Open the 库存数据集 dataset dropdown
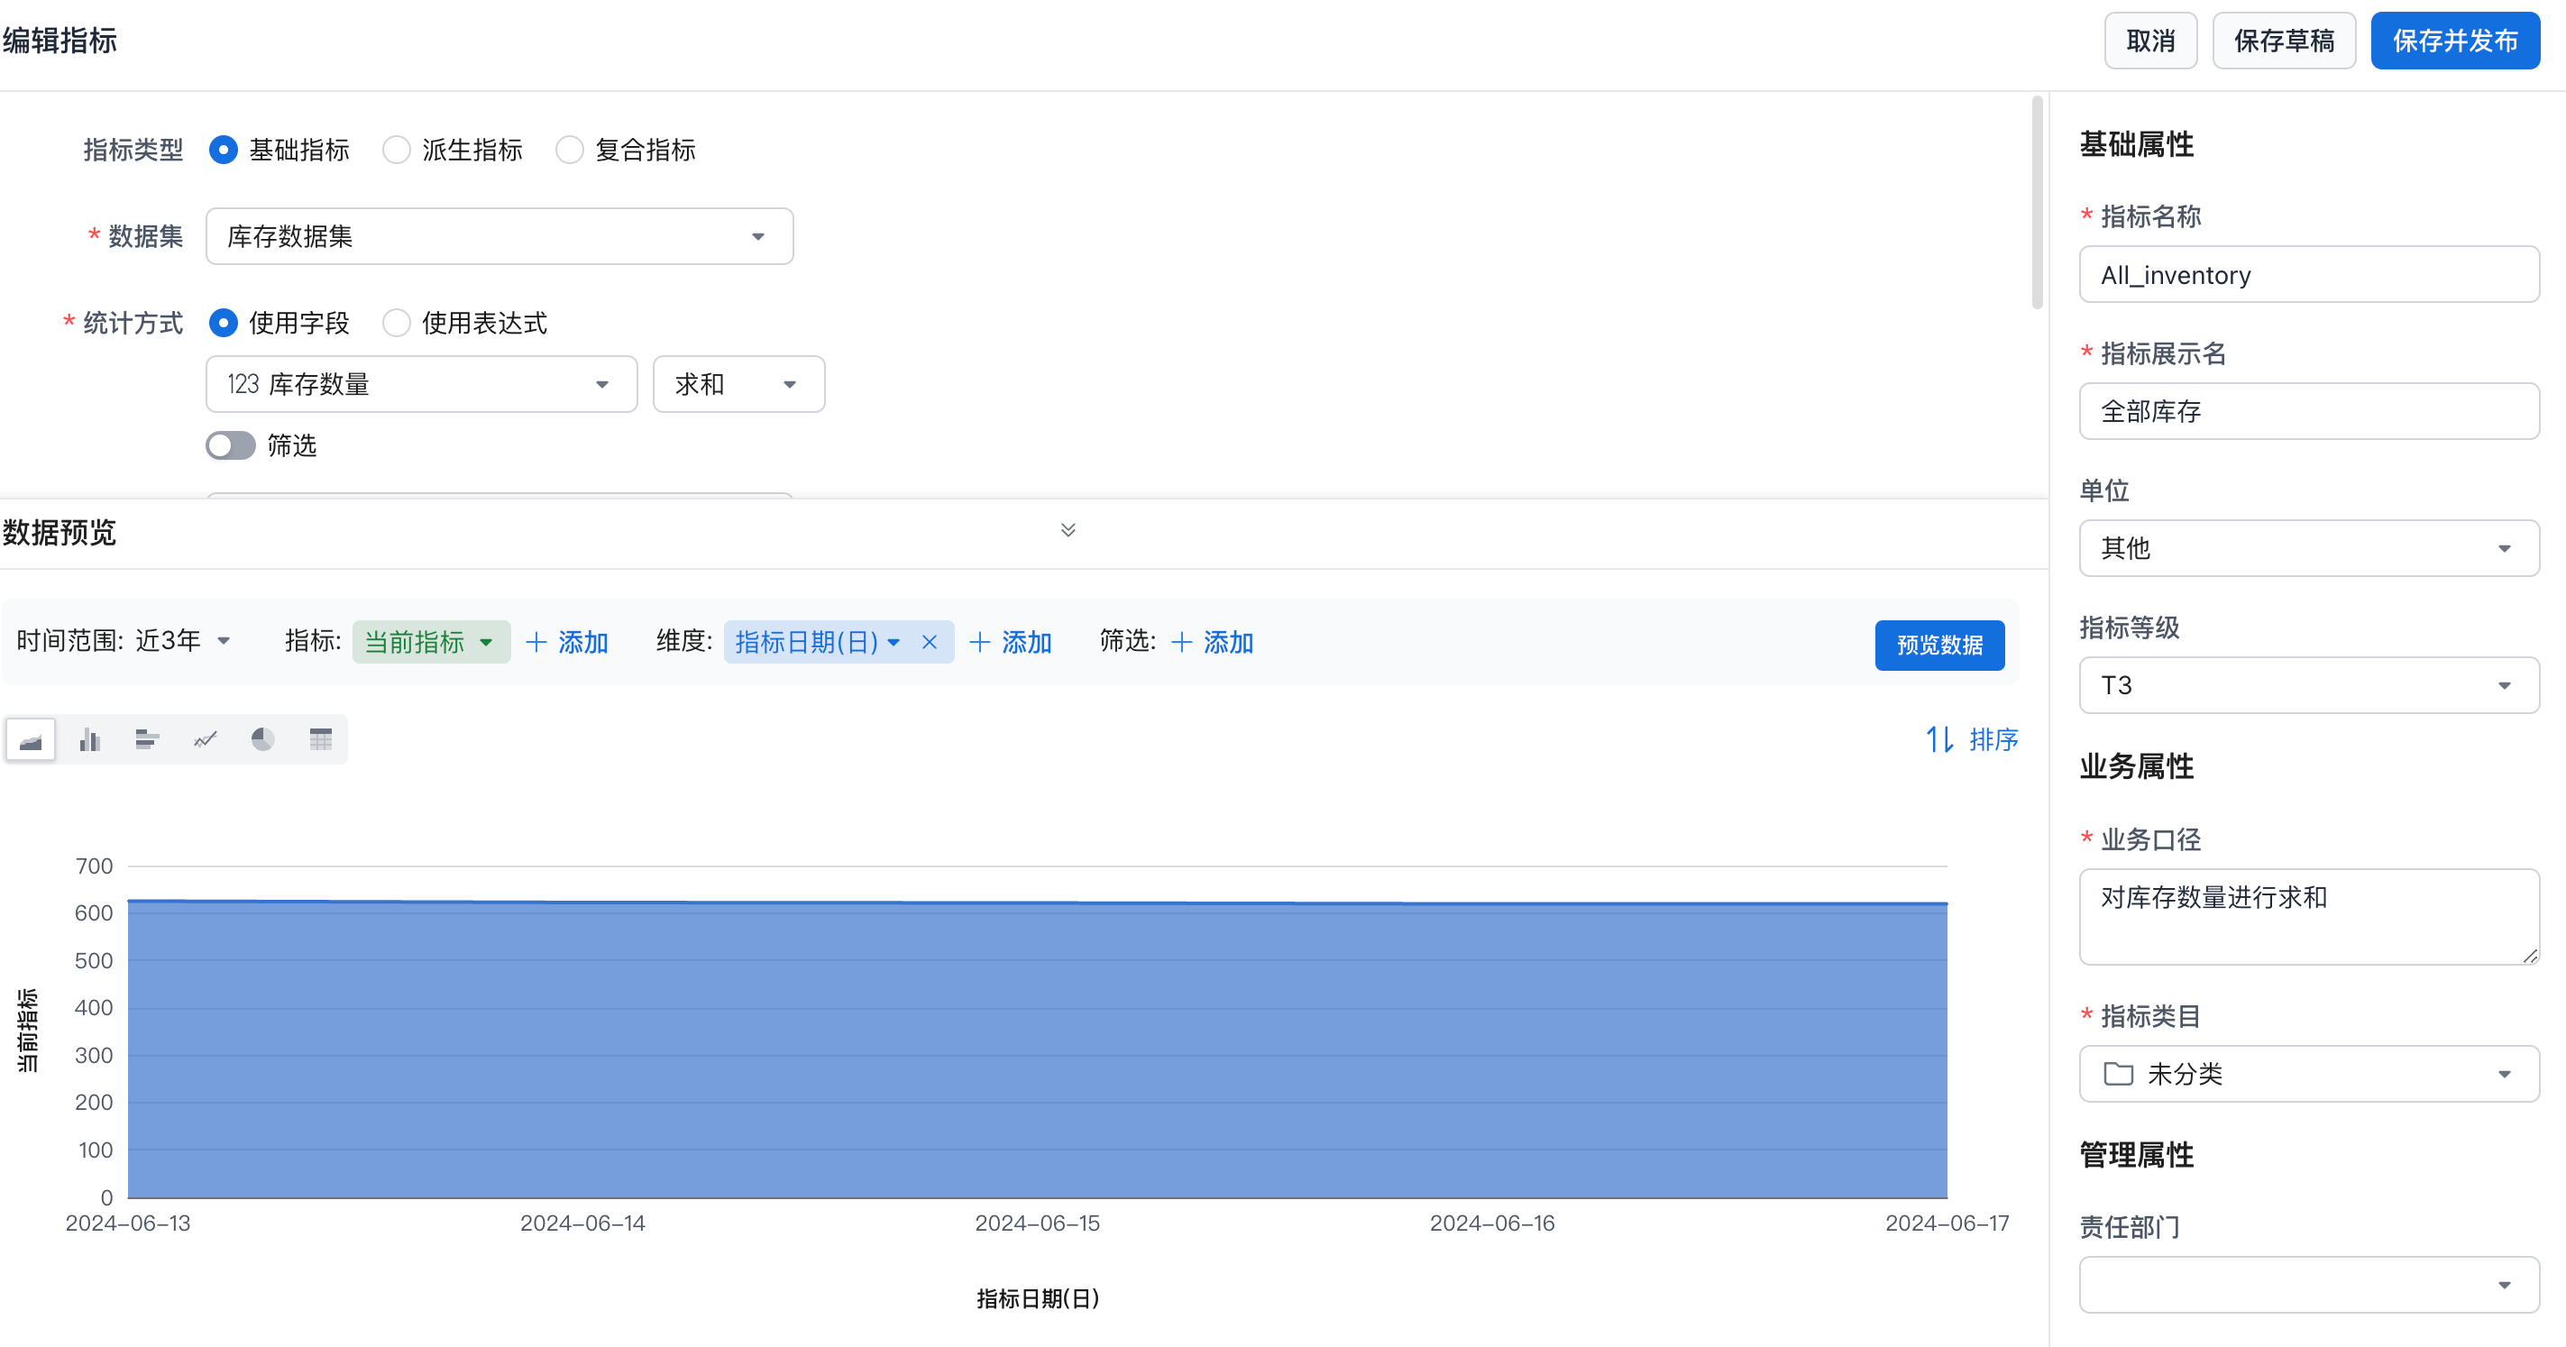 [499, 236]
